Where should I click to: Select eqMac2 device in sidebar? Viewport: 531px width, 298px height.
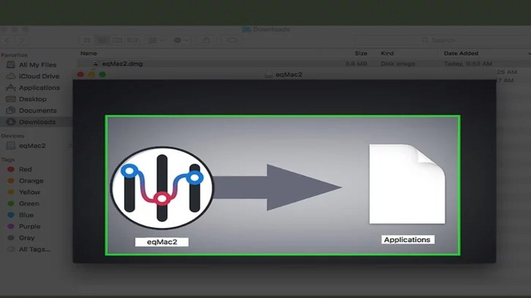[x=32, y=146]
